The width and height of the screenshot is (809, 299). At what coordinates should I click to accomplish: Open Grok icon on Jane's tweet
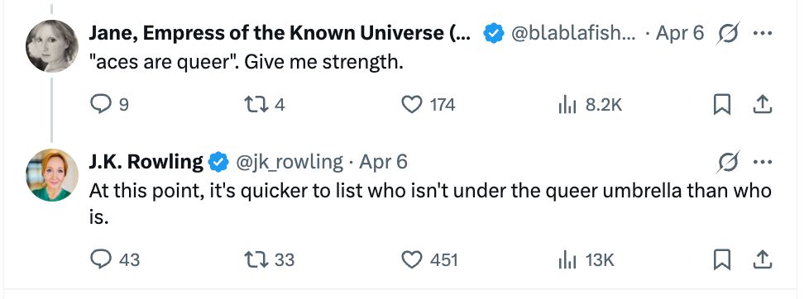tap(729, 33)
